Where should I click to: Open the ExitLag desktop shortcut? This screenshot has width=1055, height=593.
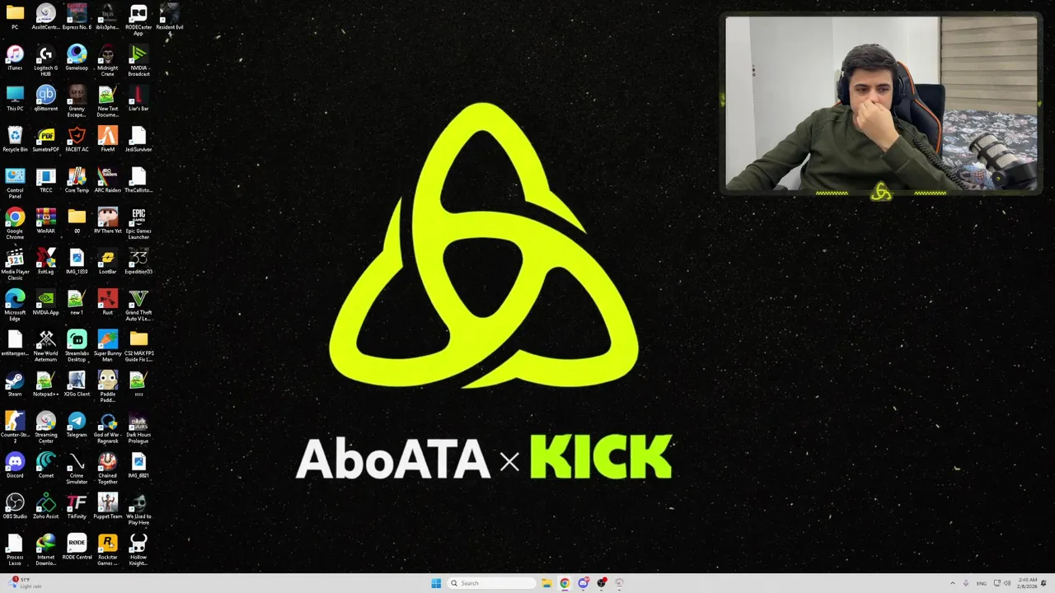46,262
